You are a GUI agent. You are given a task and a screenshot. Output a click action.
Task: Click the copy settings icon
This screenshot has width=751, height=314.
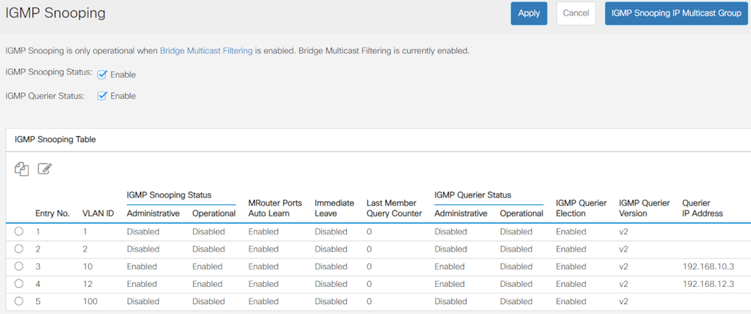click(22, 169)
